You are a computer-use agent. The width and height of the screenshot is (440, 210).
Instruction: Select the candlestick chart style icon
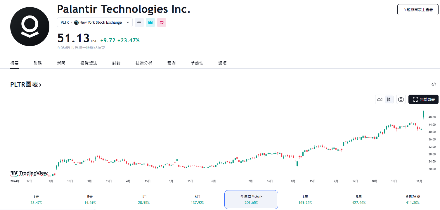(389, 99)
